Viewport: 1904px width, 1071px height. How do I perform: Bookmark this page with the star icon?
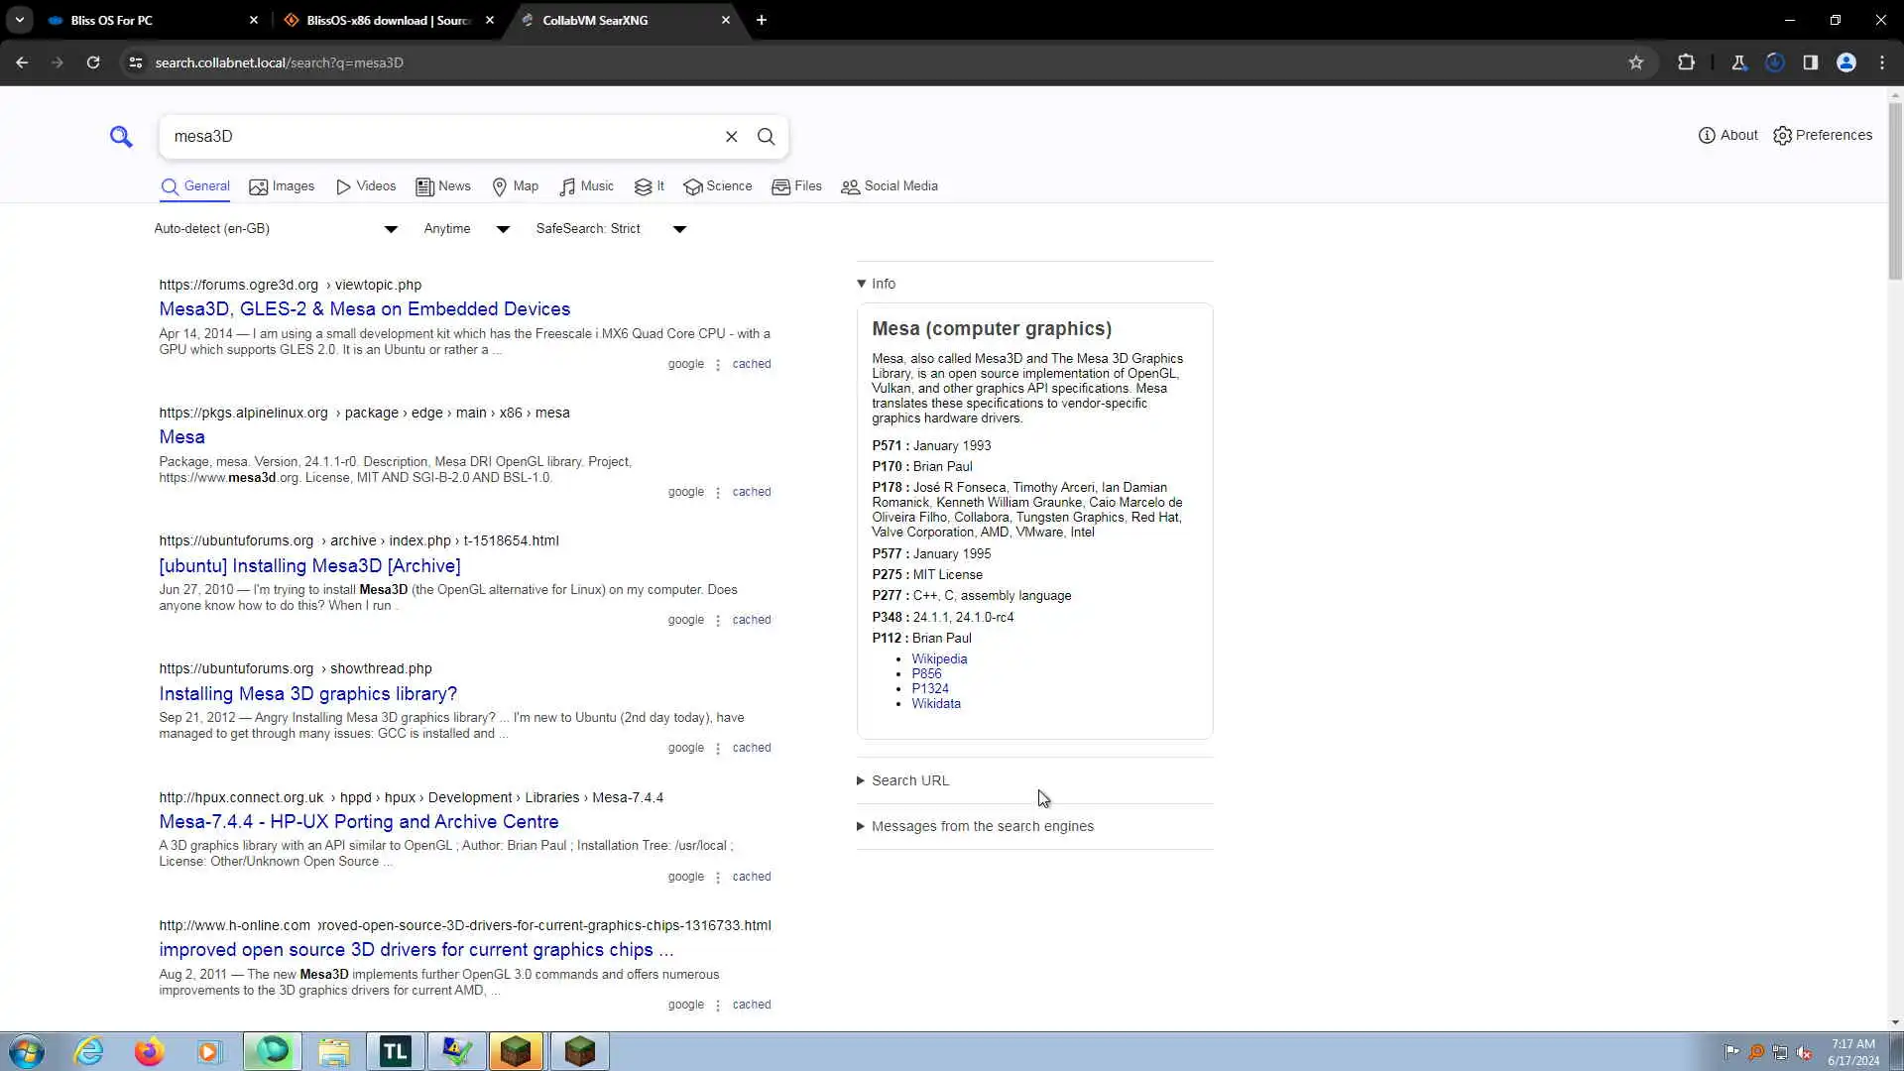(x=1635, y=62)
